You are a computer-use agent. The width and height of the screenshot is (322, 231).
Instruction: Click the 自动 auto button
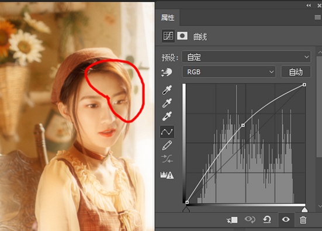(296, 72)
